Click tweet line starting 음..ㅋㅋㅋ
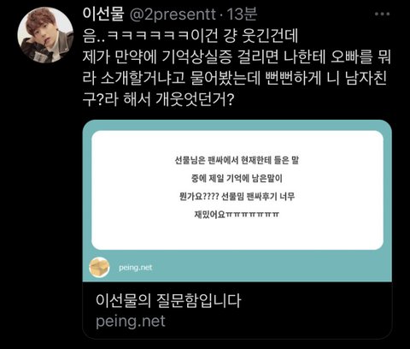The height and width of the screenshot is (349, 410). [x=190, y=36]
